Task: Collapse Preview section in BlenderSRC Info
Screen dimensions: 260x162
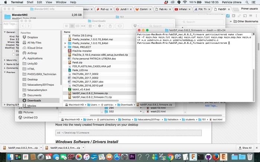Action: 4,72
